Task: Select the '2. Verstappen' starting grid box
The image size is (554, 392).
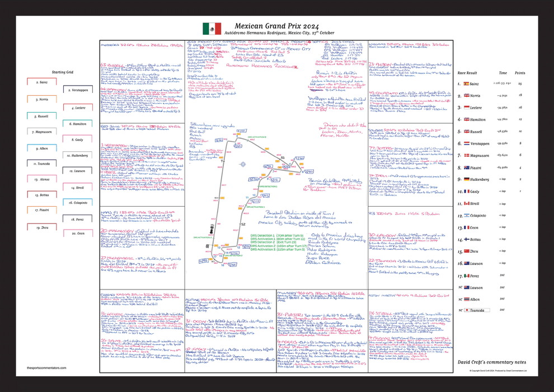Action: 76,90
